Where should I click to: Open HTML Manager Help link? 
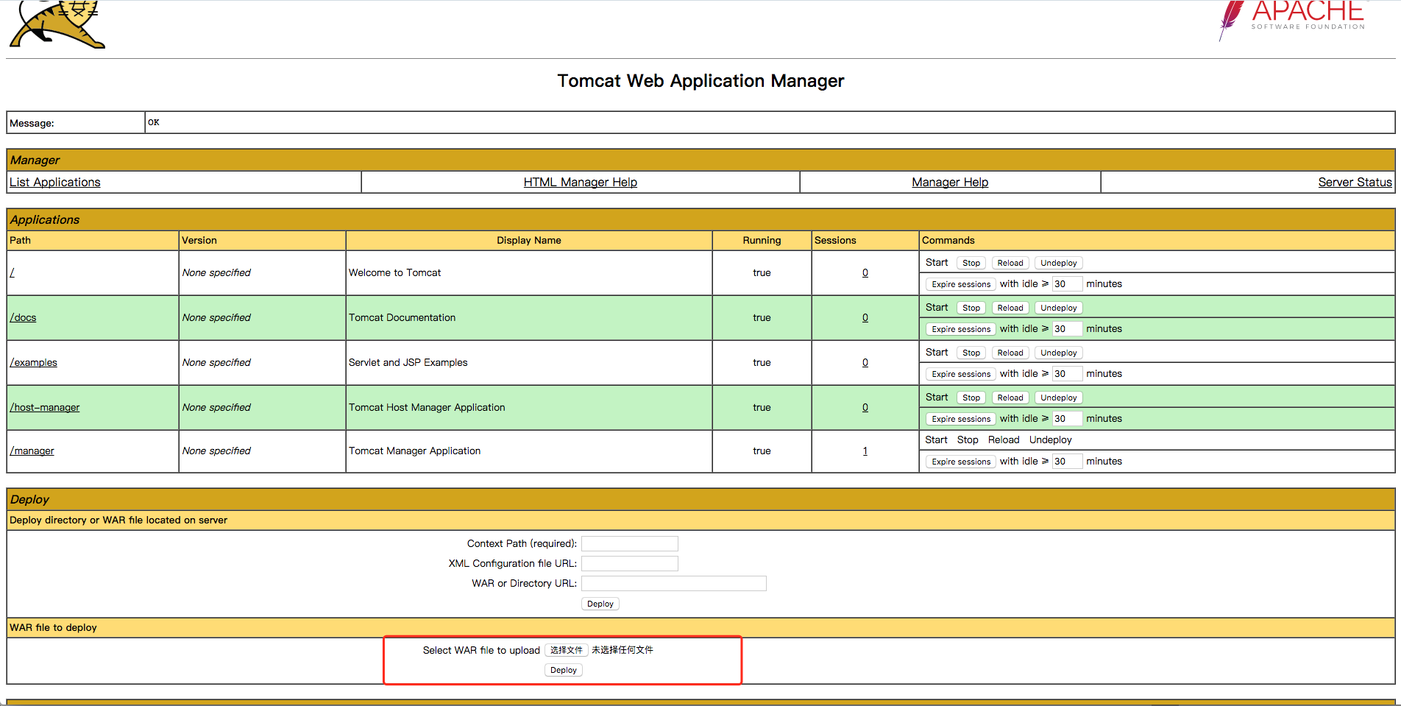581,182
